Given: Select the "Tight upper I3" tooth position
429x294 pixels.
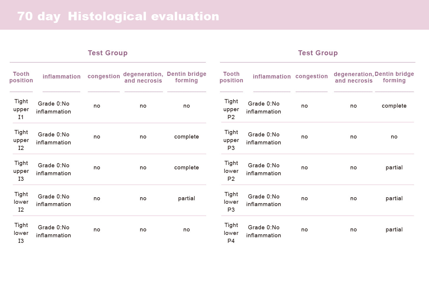Looking at the screenshot, I should [x=21, y=171].
